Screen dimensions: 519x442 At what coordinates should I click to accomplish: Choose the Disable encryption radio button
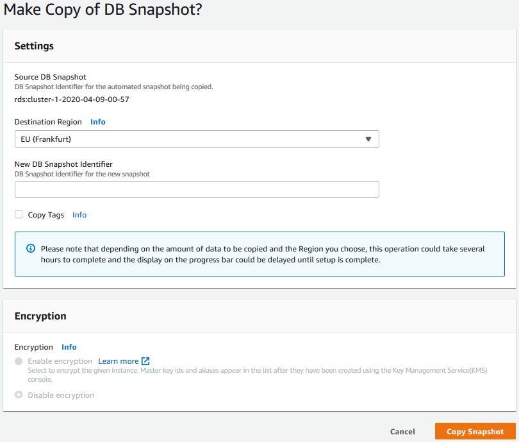pyautogui.click(x=19, y=395)
